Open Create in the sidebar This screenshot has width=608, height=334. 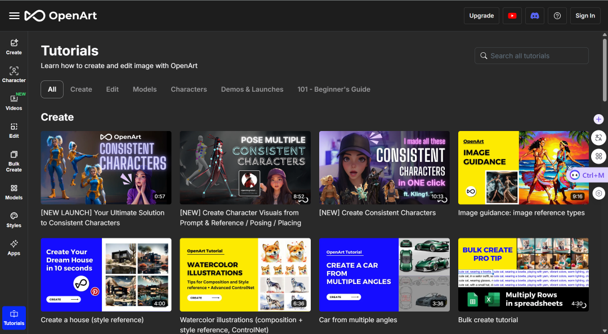[14, 47]
